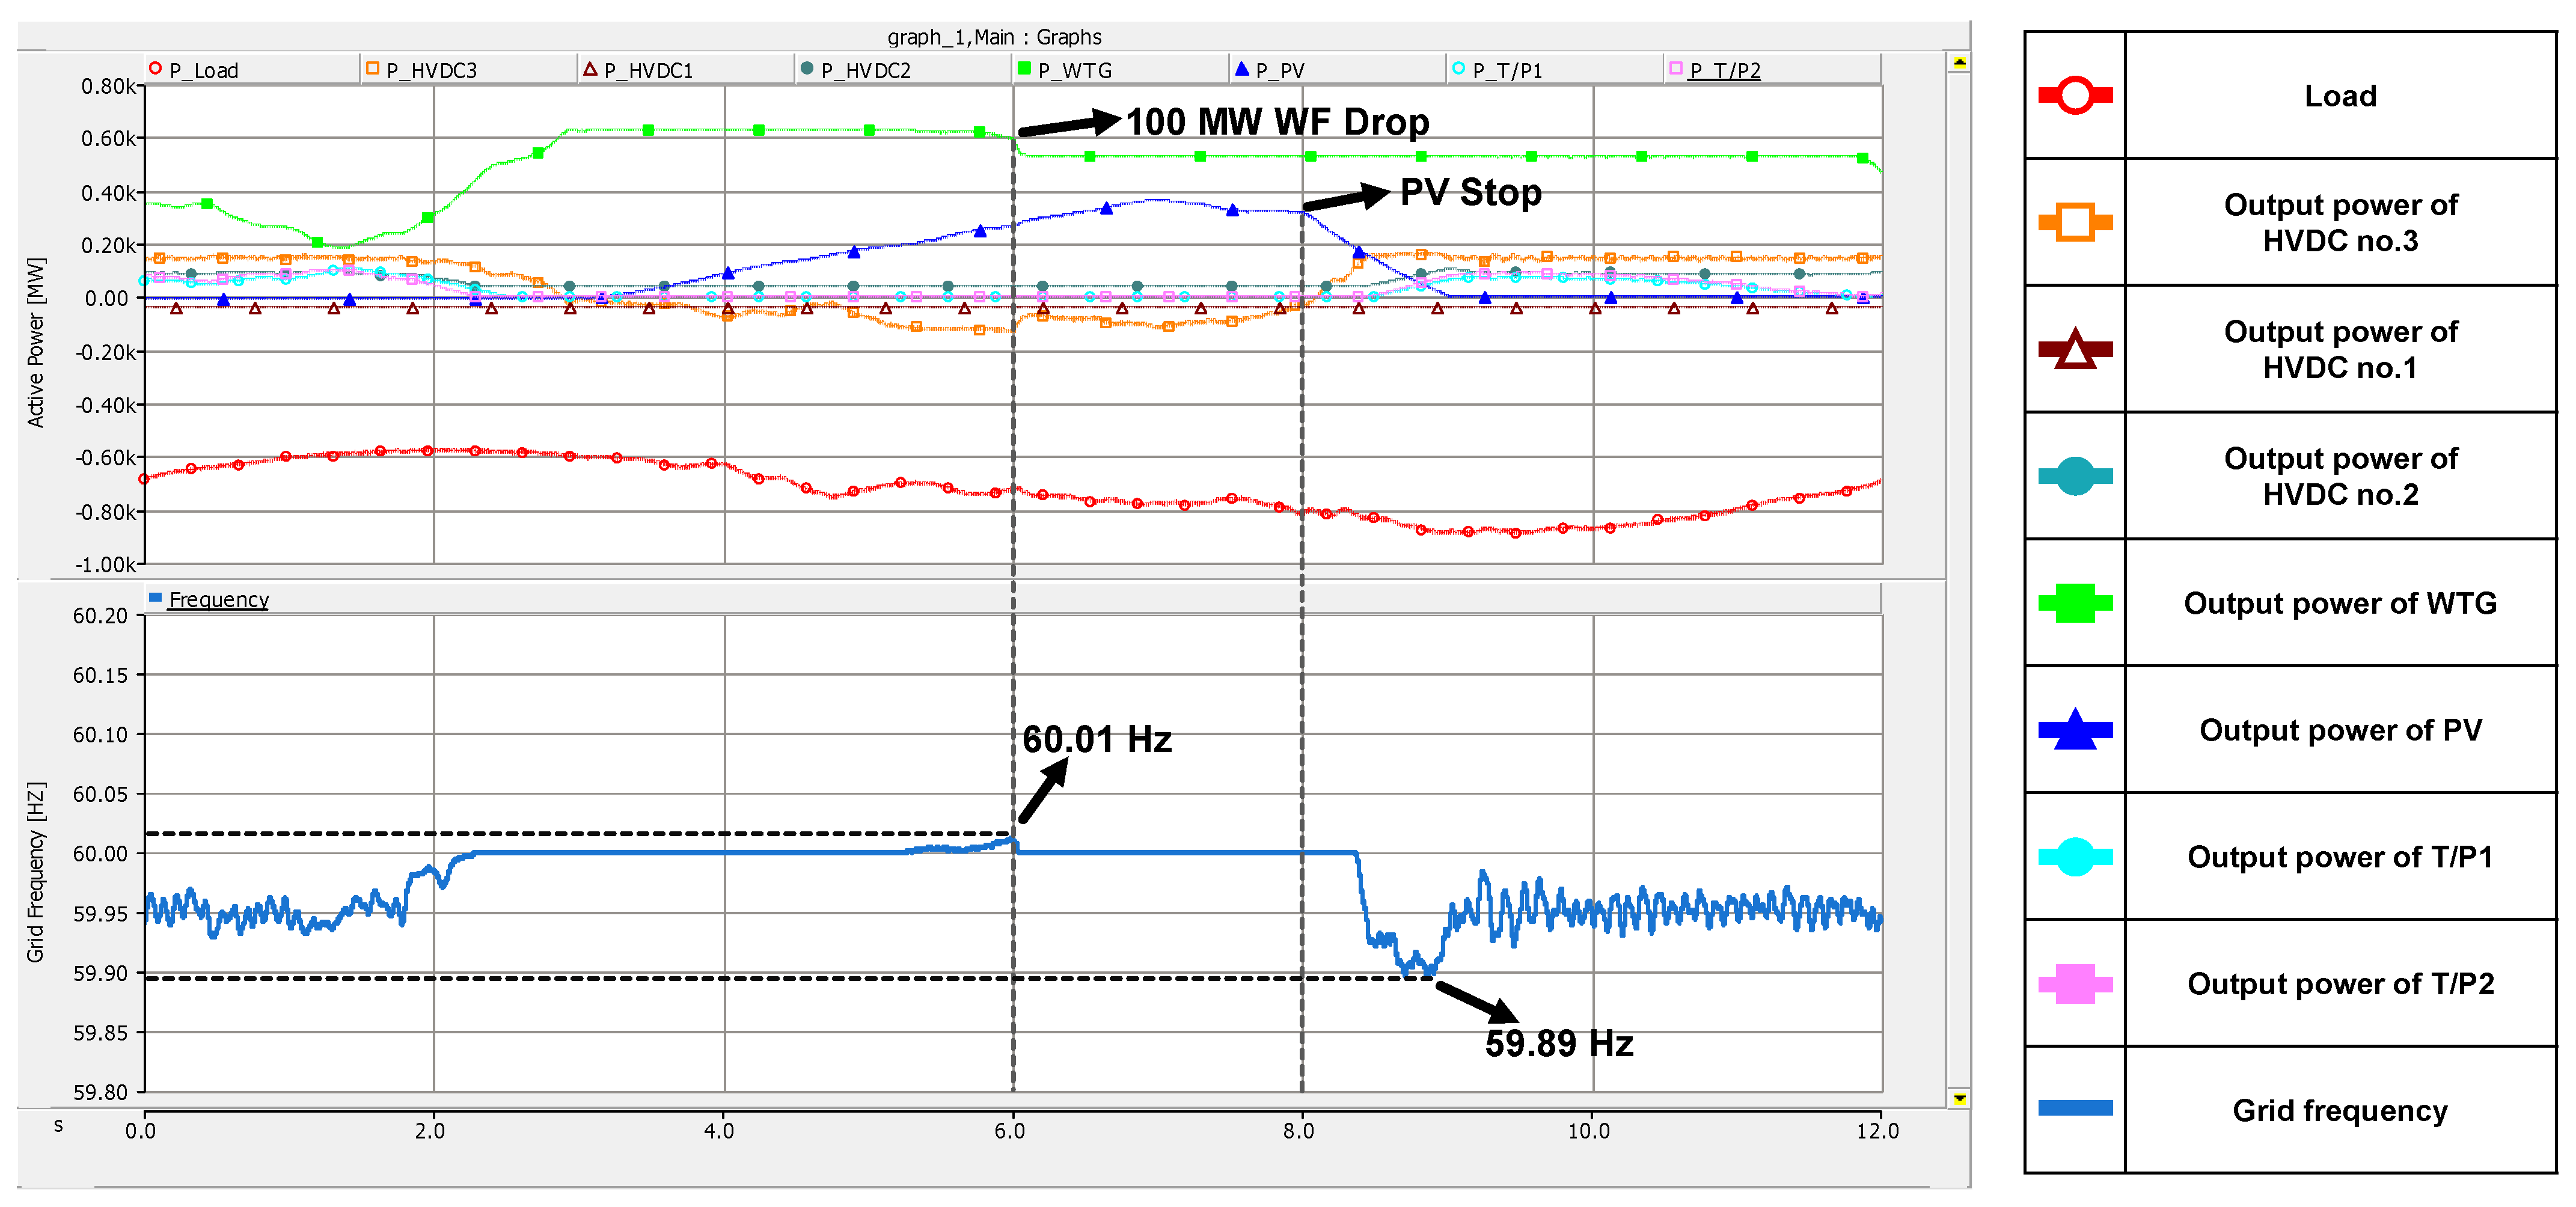Screen dimensions: 2576x1207
Task: Click the P_HVDC1 triangle legend icon
Action: [x=590, y=69]
